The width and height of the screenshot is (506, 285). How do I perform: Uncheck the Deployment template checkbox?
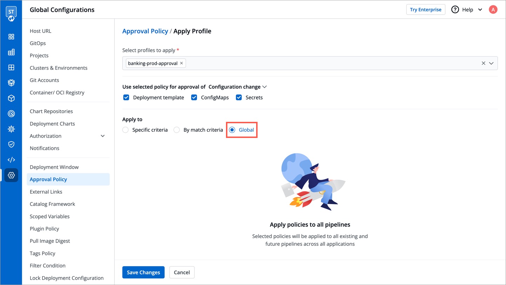[x=126, y=97]
